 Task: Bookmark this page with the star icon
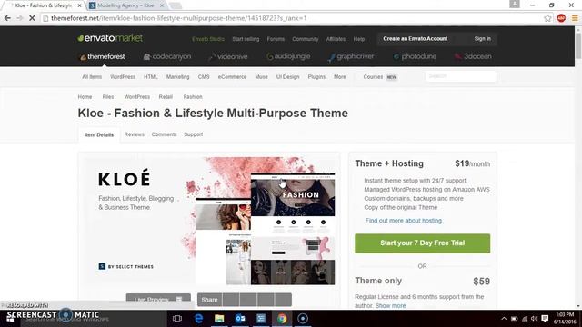547,18
